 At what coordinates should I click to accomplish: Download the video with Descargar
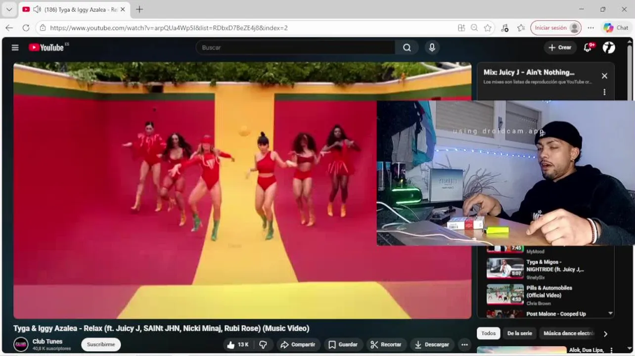click(x=432, y=345)
